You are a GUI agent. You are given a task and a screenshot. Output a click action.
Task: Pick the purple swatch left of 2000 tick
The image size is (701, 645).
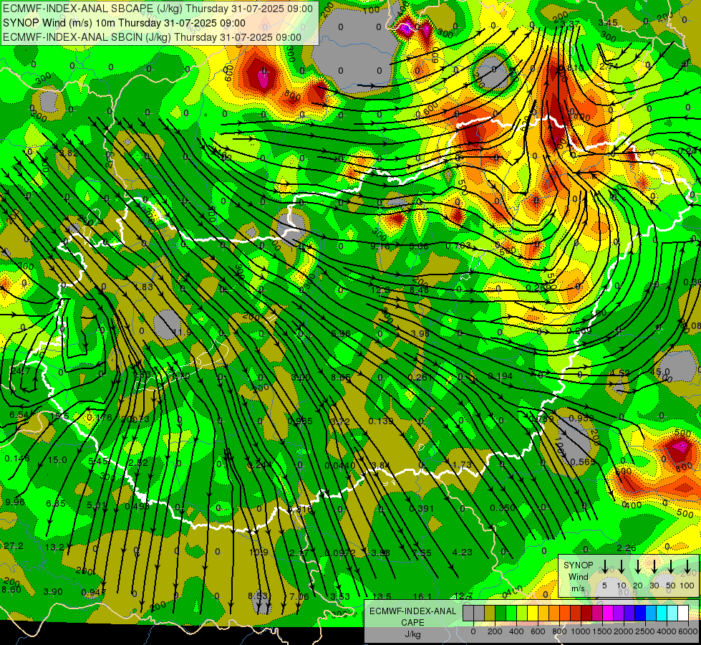618,613
